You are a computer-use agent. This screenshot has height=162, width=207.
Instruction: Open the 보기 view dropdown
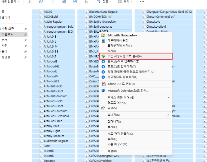click(x=125, y=1)
